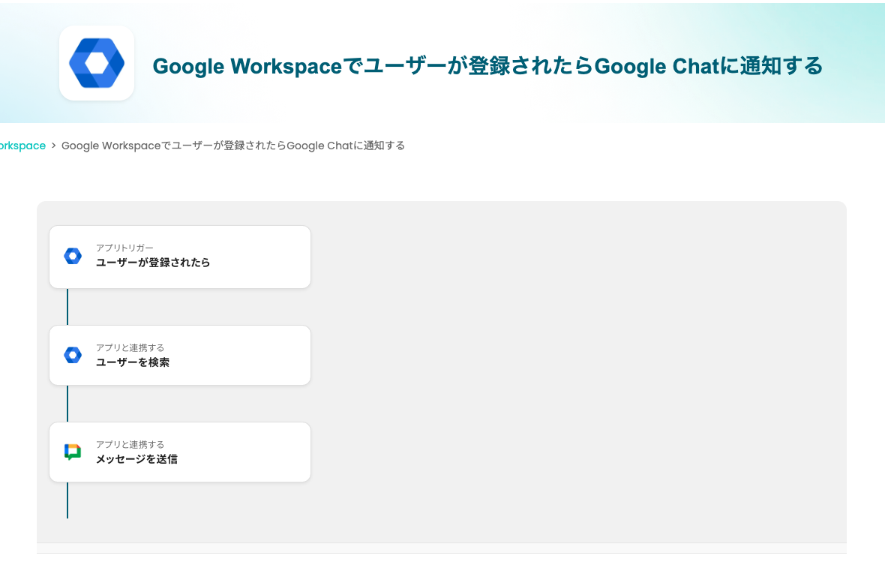
Task: Click the Google Workspace icon in the ユーザーが登録されたら card
Action: pyautogui.click(x=73, y=256)
